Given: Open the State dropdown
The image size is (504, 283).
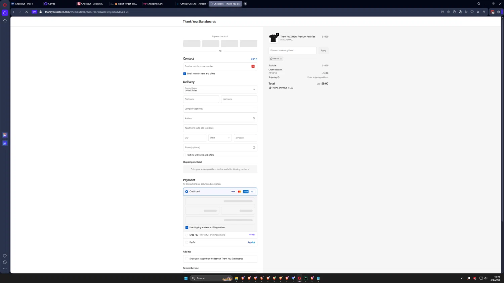Looking at the screenshot, I should pos(220,138).
